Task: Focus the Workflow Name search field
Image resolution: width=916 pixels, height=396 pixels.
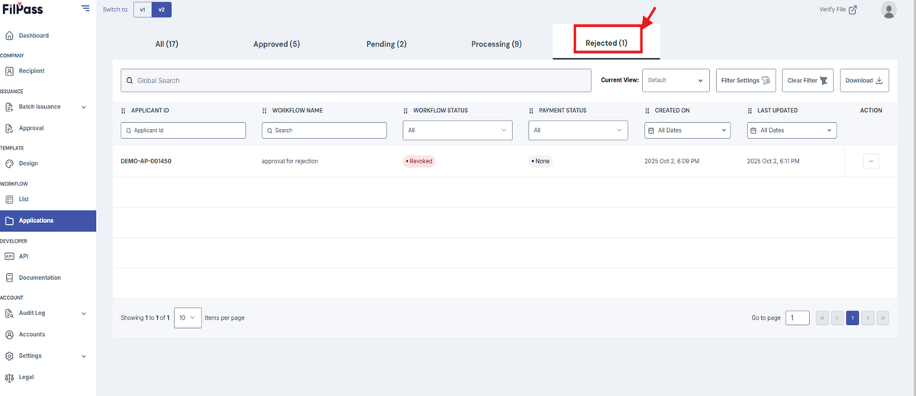Action: pos(324,130)
